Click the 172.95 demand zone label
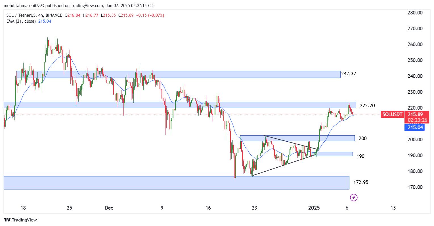The image size is (434, 226). tap(361, 182)
